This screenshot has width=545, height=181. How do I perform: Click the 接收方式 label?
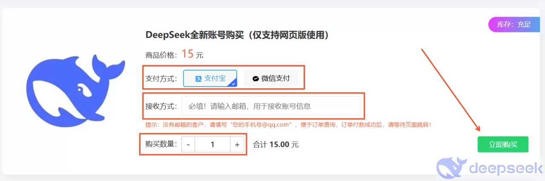click(x=161, y=106)
